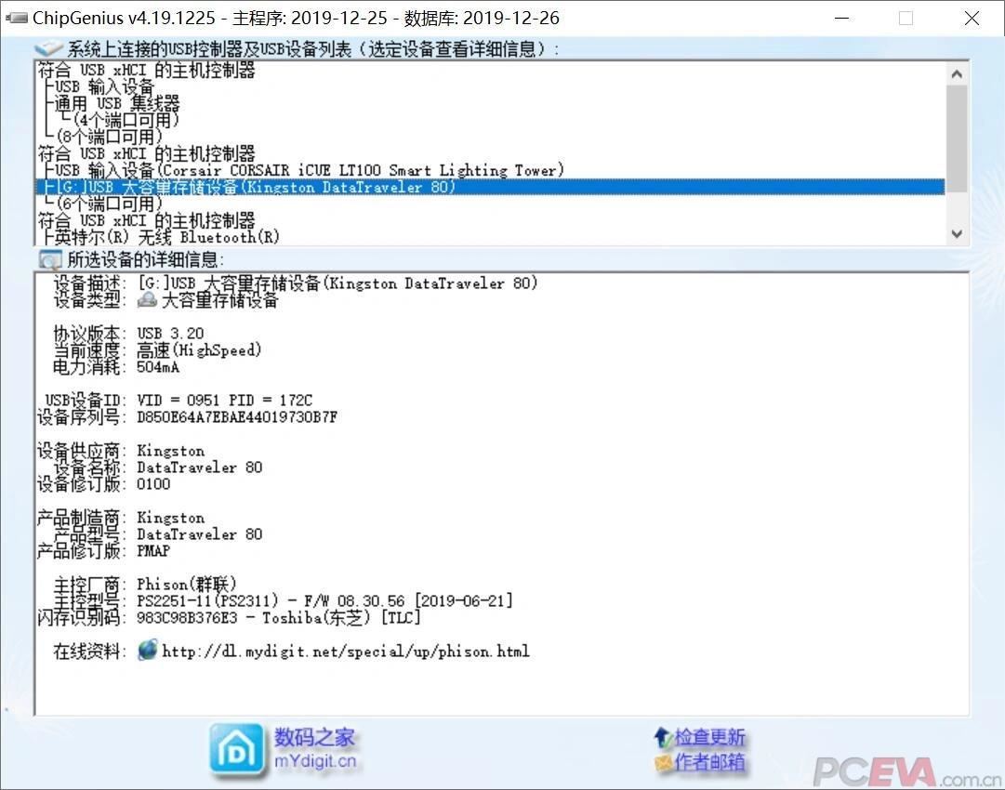Click the ChipGenius title bar app icon

coord(16,18)
